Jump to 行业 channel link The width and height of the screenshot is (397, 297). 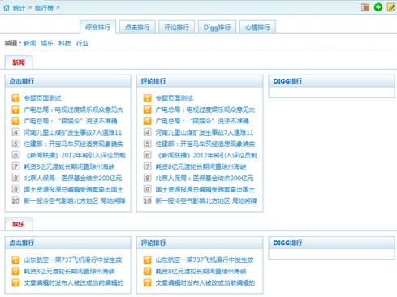[82, 43]
